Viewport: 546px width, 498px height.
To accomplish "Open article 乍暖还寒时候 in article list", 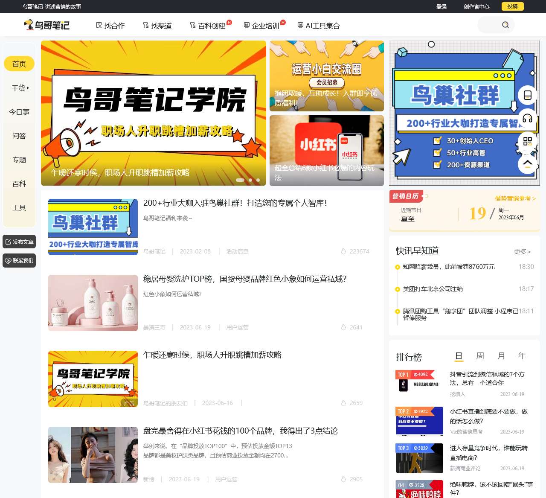I will tap(212, 355).
